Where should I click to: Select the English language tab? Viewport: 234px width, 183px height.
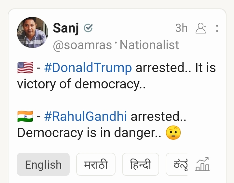pos(43,164)
